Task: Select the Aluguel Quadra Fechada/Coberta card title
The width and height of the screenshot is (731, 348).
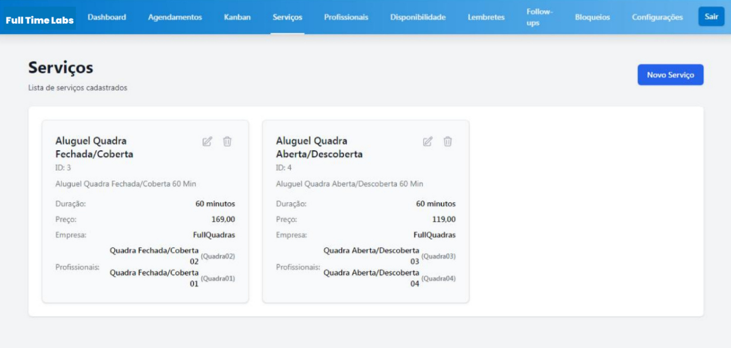Action: [x=94, y=147]
